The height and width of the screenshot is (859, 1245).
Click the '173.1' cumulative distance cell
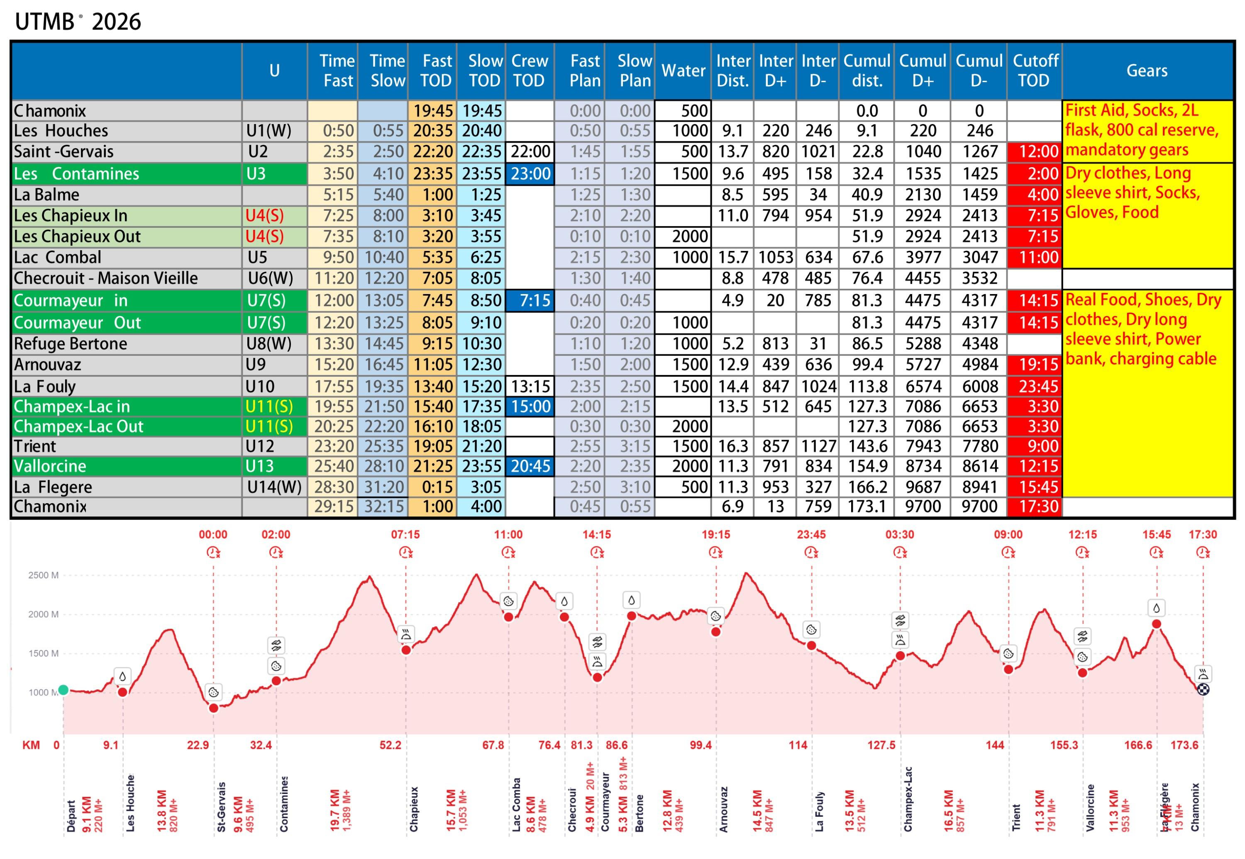click(x=867, y=506)
